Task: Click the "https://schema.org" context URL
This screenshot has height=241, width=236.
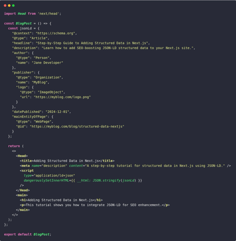Action: [55, 33]
